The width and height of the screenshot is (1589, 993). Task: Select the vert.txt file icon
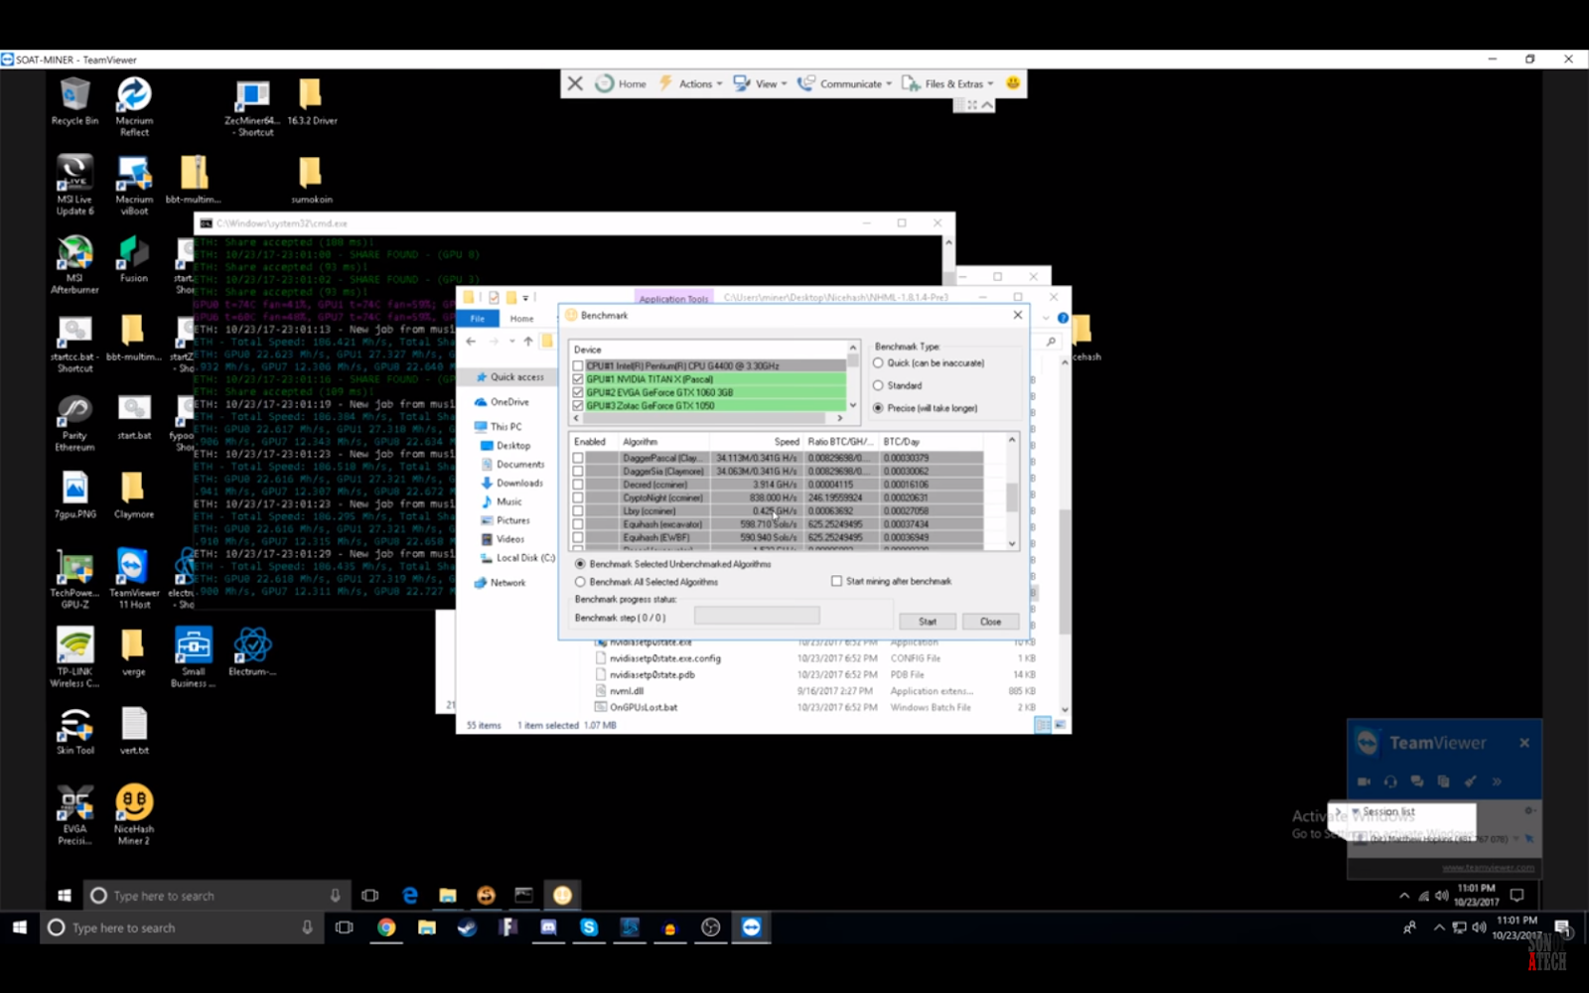tap(134, 731)
